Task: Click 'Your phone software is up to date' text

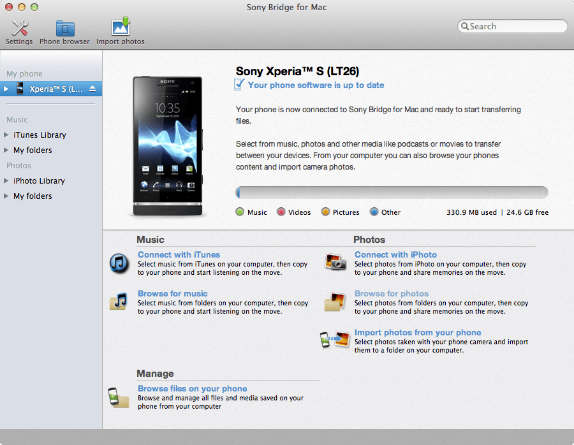Action: [x=316, y=85]
